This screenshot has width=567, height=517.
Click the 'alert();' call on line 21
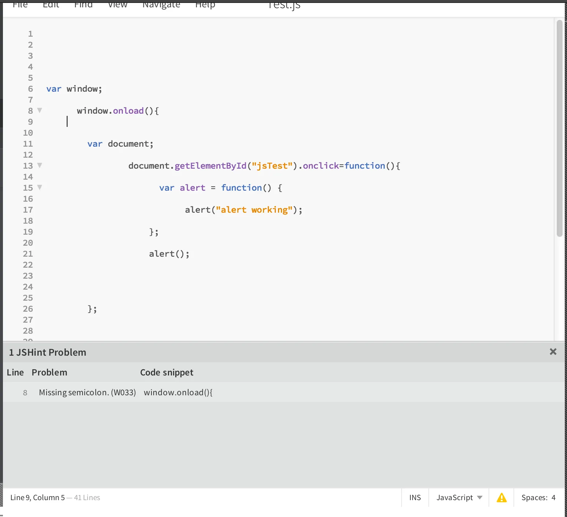point(169,254)
